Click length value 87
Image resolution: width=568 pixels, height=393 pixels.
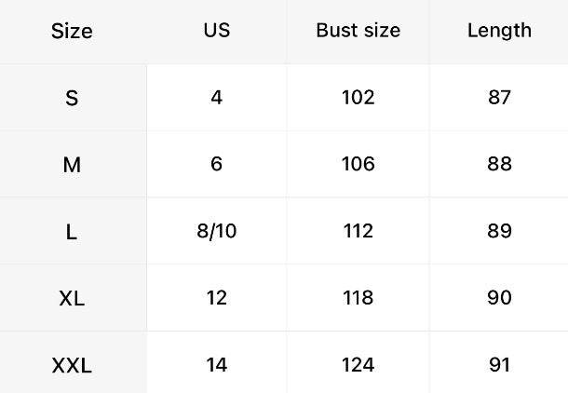point(499,97)
